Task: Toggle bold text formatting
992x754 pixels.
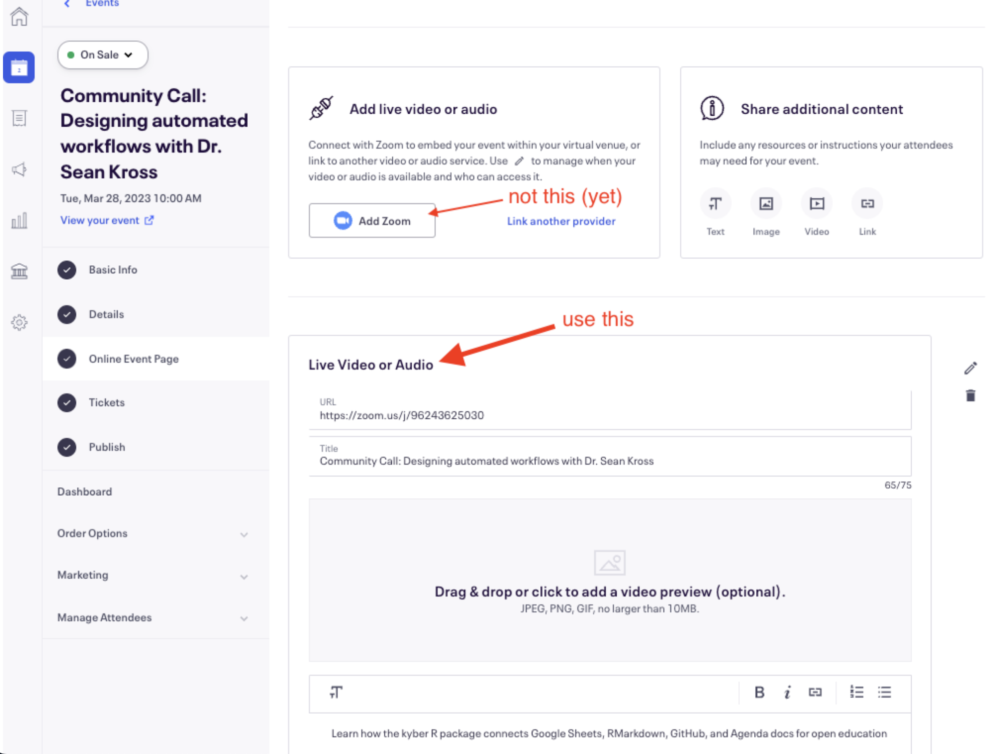Action: pos(759,692)
